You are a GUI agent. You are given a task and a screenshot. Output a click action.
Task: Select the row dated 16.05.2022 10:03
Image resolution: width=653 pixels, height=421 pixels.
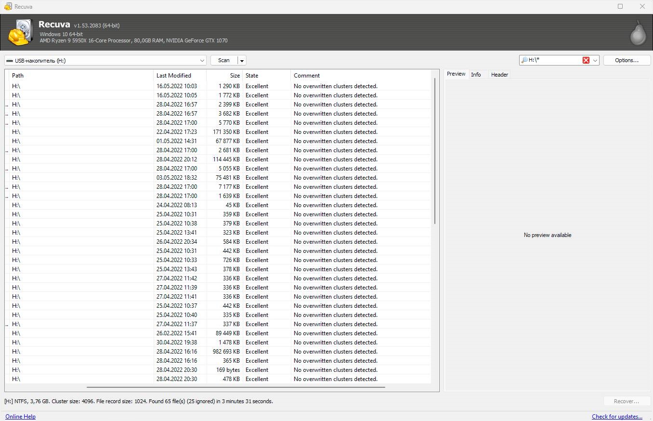218,86
